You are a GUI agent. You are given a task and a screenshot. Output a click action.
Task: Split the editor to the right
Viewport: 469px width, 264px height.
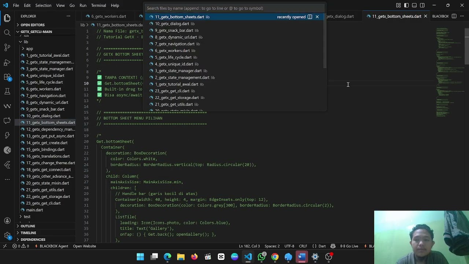click(x=454, y=16)
